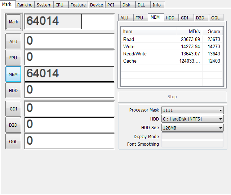Sort by MB/s column header
This screenshot has width=231, height=195.
pos(189,31)
